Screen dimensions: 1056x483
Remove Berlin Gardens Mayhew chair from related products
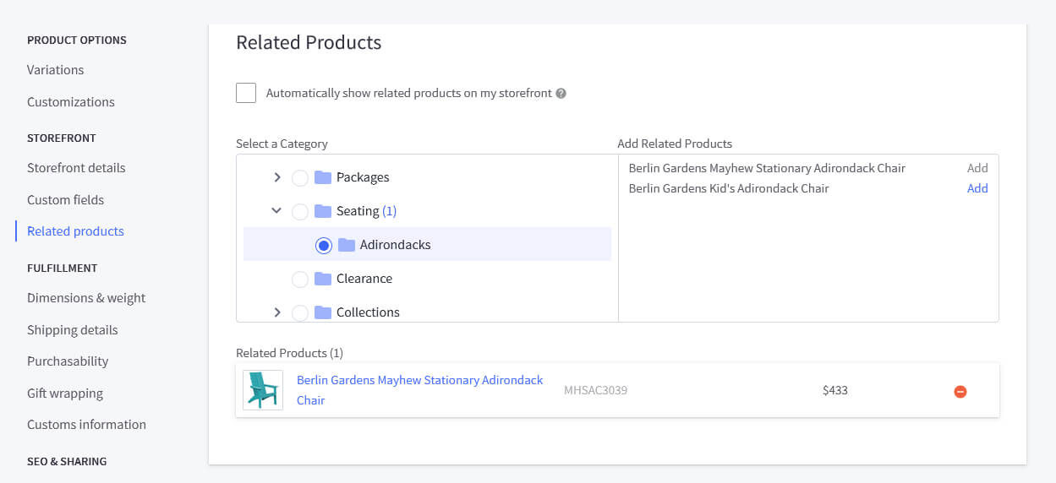click(x=960, y=391)
